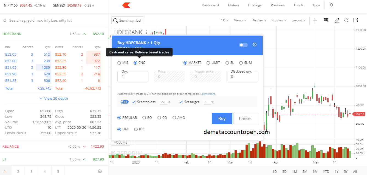The width and height of the screenshot is (367, 175).
Task: Open the notifications bell
Action: pyautogui.click(x=331, y=5)
